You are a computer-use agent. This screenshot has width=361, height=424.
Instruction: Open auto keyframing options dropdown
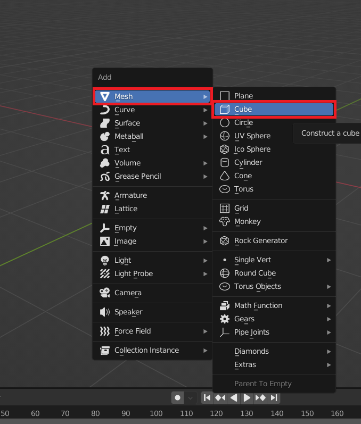coord(191,397)
